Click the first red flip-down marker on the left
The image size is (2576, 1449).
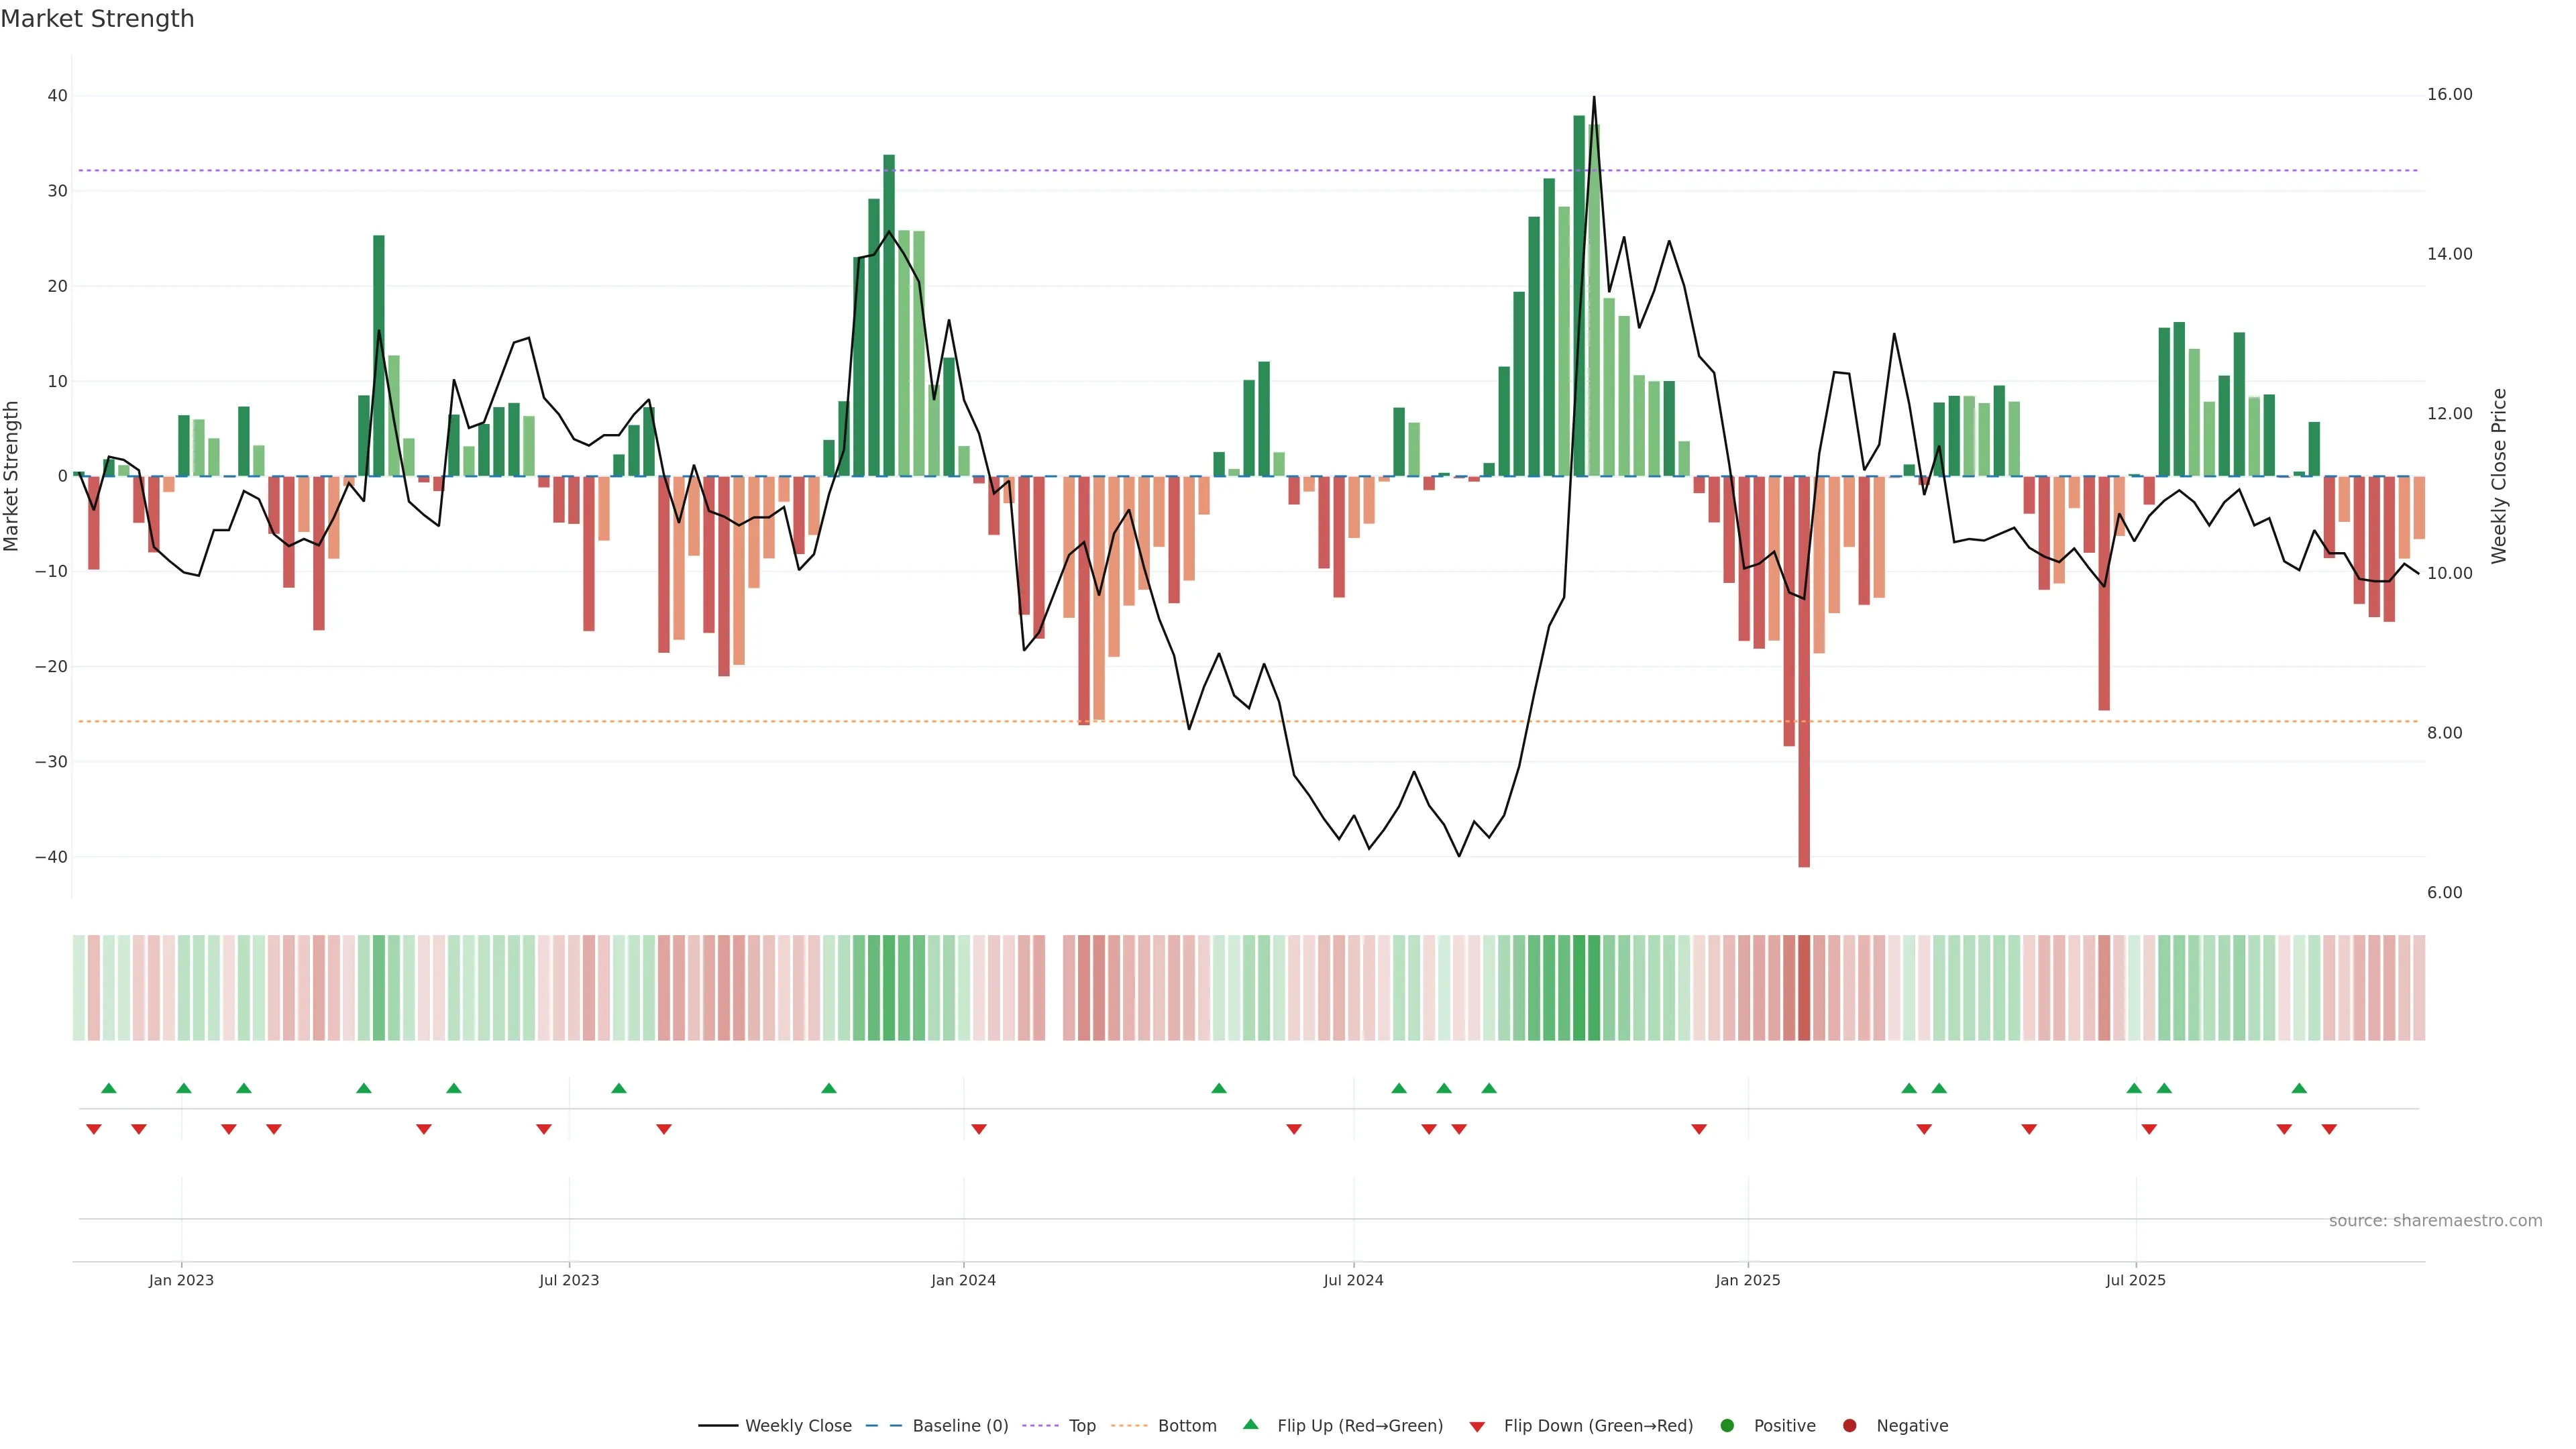pyautogui.click(x=94, y=1129)
